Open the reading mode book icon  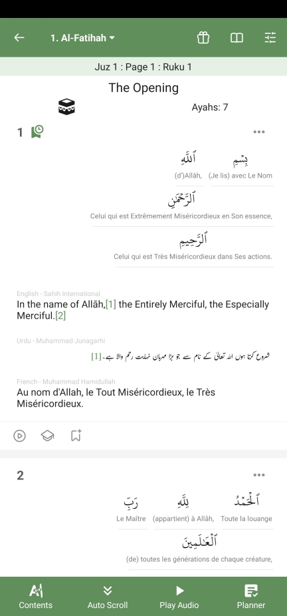coord(237,38)
